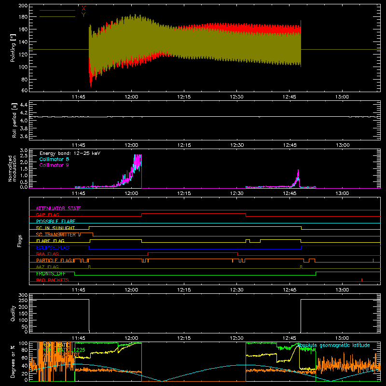Click the Pointing ["] axis title
The image size is (386, 386).
point(13,48)
